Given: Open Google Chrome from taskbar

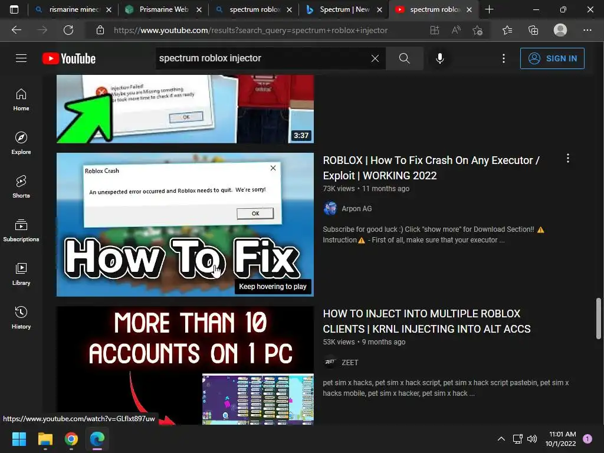Looking at the screenshot, I should 71,439.
